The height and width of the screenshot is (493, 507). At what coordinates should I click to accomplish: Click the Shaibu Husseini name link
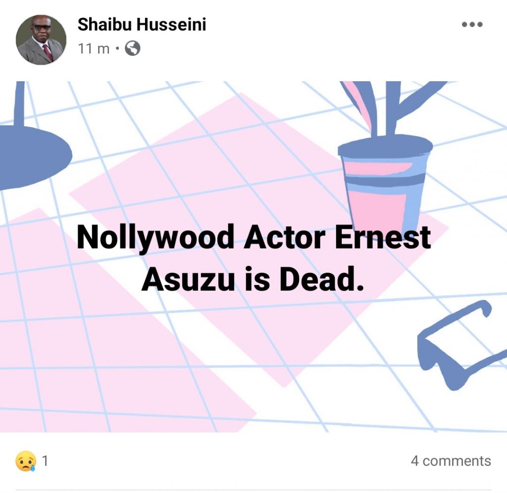[x=141, y=25]
